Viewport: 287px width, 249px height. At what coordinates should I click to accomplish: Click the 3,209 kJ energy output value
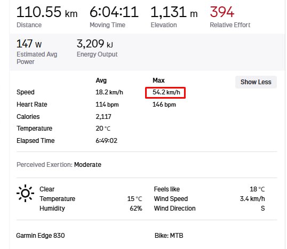pos(94,44)
